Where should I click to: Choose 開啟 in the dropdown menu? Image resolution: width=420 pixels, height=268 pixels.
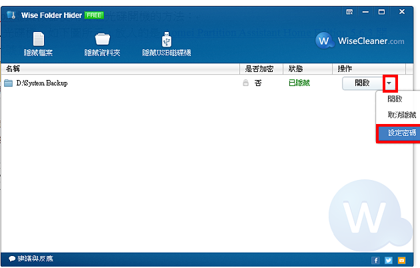pos(398,99)
